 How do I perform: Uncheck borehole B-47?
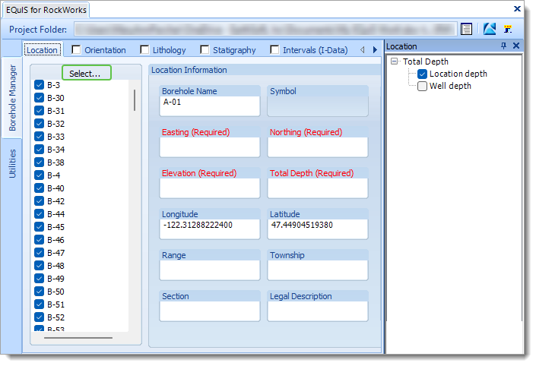click(40, 253)
